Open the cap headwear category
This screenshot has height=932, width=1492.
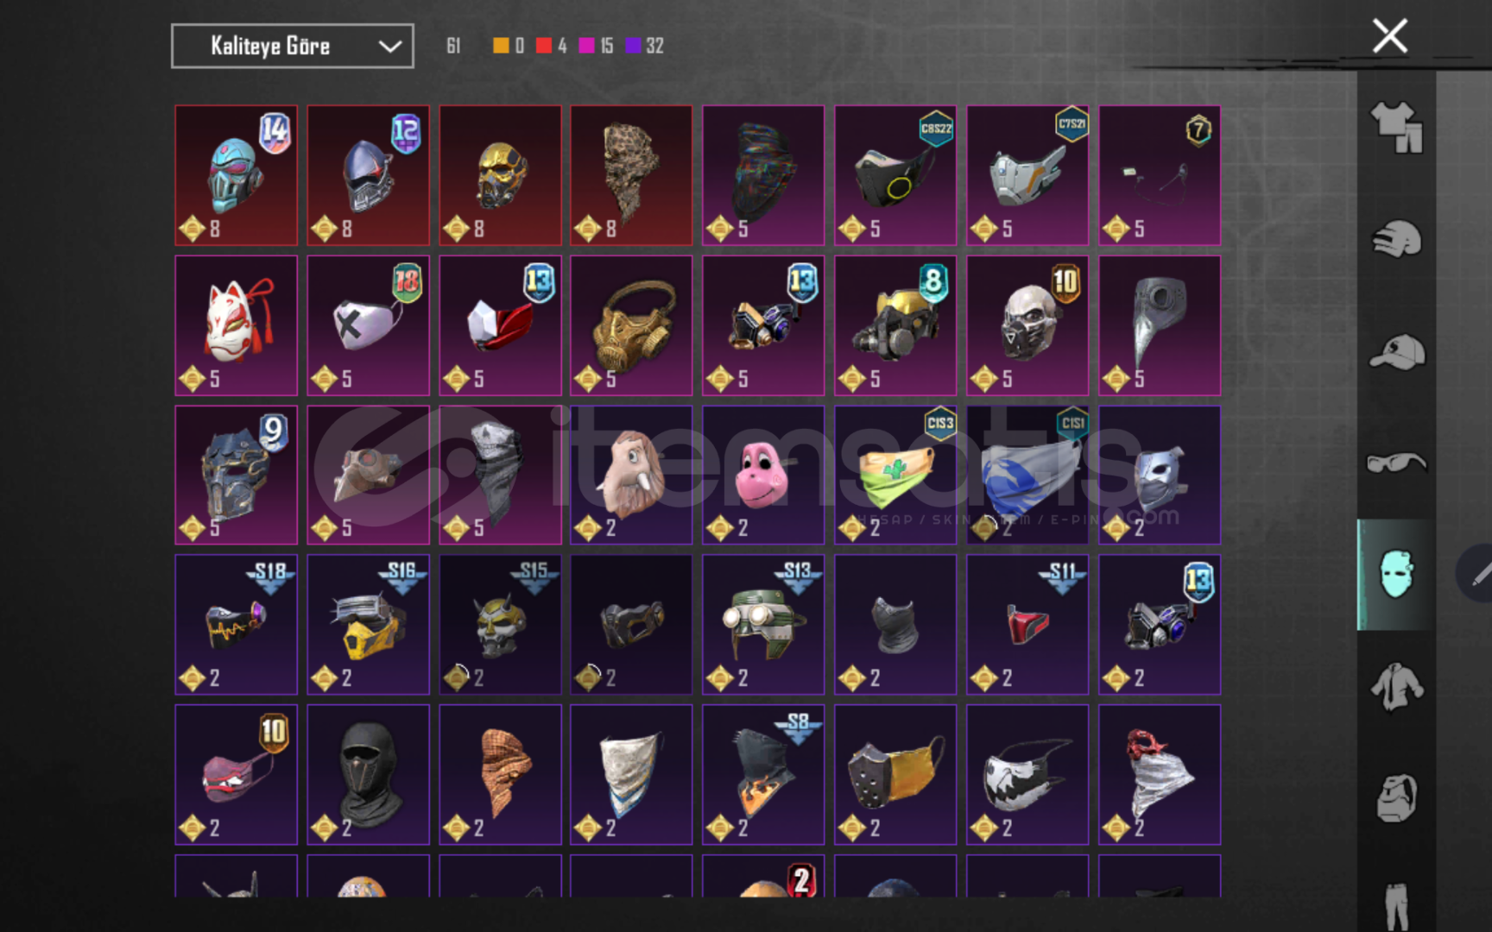point(1396,351)
